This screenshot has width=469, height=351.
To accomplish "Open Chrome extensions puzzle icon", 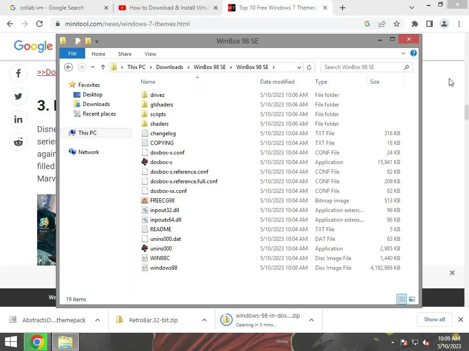I will [414, 24].
